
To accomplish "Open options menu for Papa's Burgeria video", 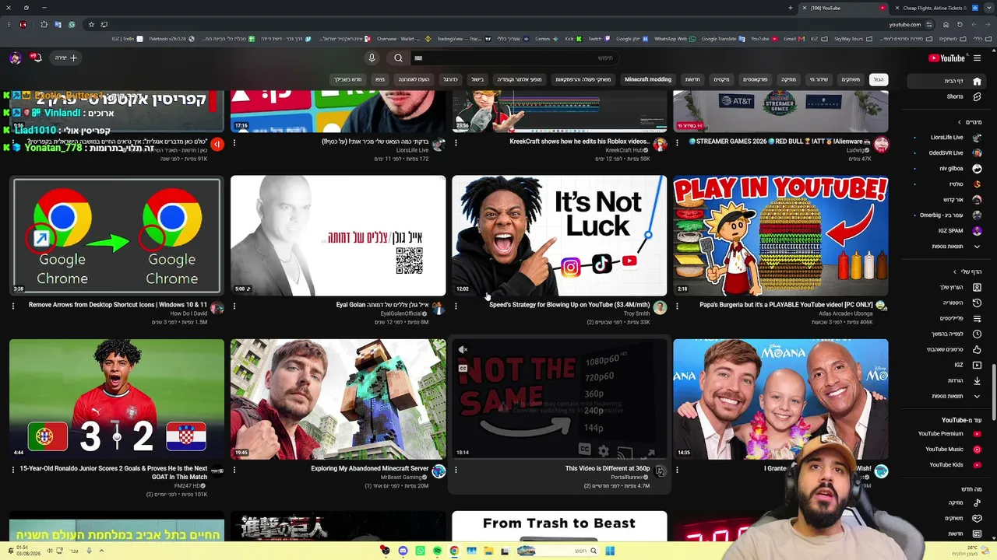I will click(677, 306).
